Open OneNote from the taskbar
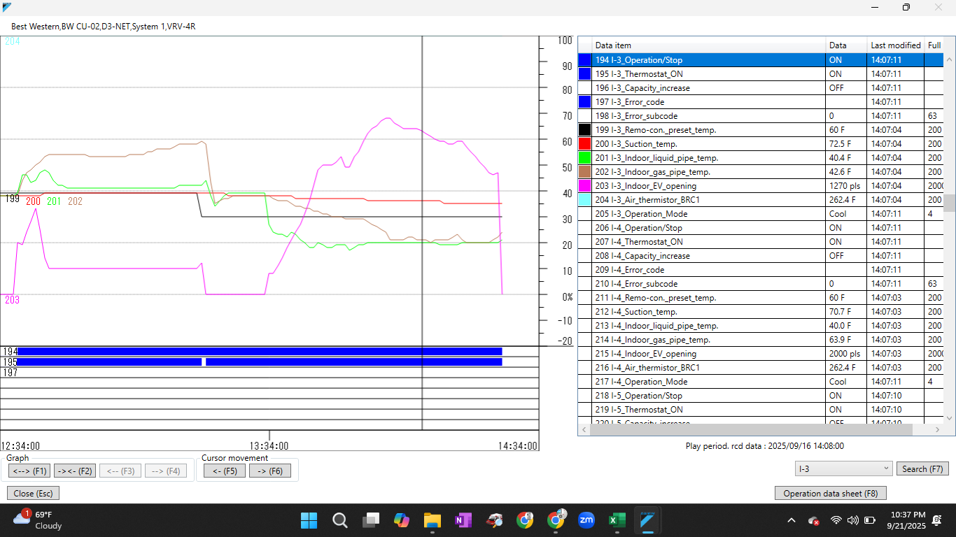Image resolution: width=956 pixels, height=537 pixels. click(463, 520)
